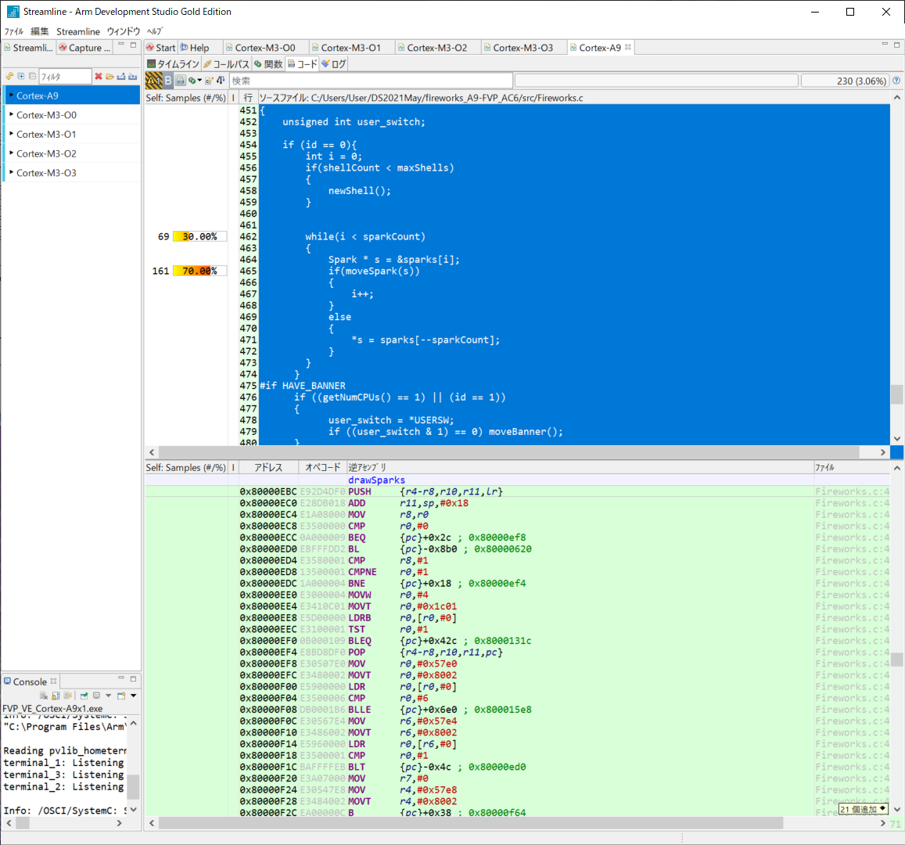Viewport: 905px width, 845px height.
Task: Toggle the console Scroll Lock icon
Action: pos(56,696)
